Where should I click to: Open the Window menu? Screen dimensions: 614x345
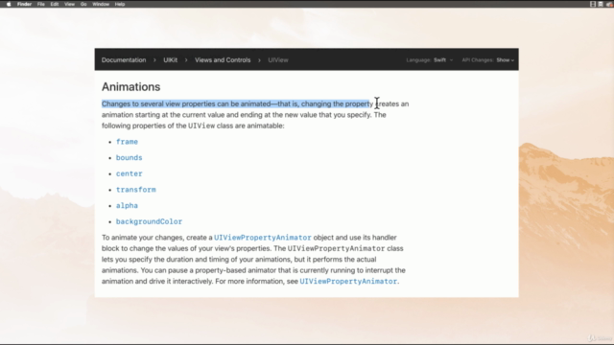point(101,4)
